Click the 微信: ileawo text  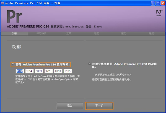[x=94, y=26]
